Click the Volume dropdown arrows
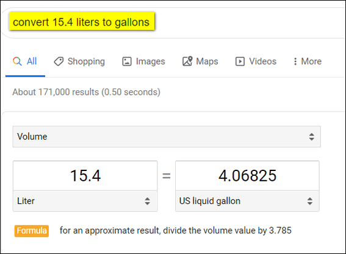 [x=312, y=137]
